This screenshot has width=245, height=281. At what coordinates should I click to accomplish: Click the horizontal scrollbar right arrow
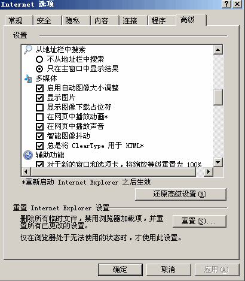click(209, 171)
